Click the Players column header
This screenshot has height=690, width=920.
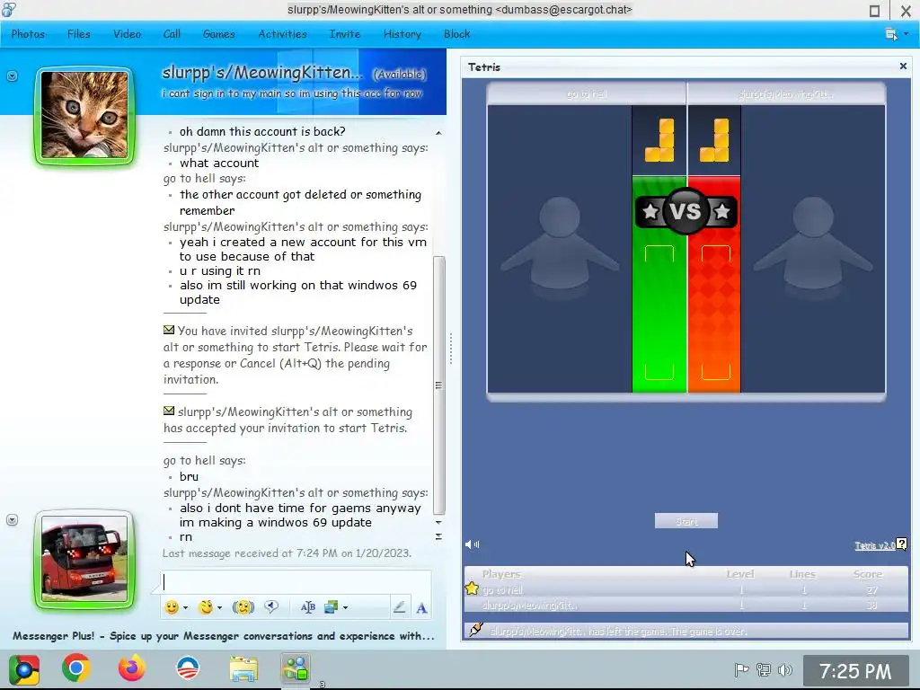pos(501,574)
